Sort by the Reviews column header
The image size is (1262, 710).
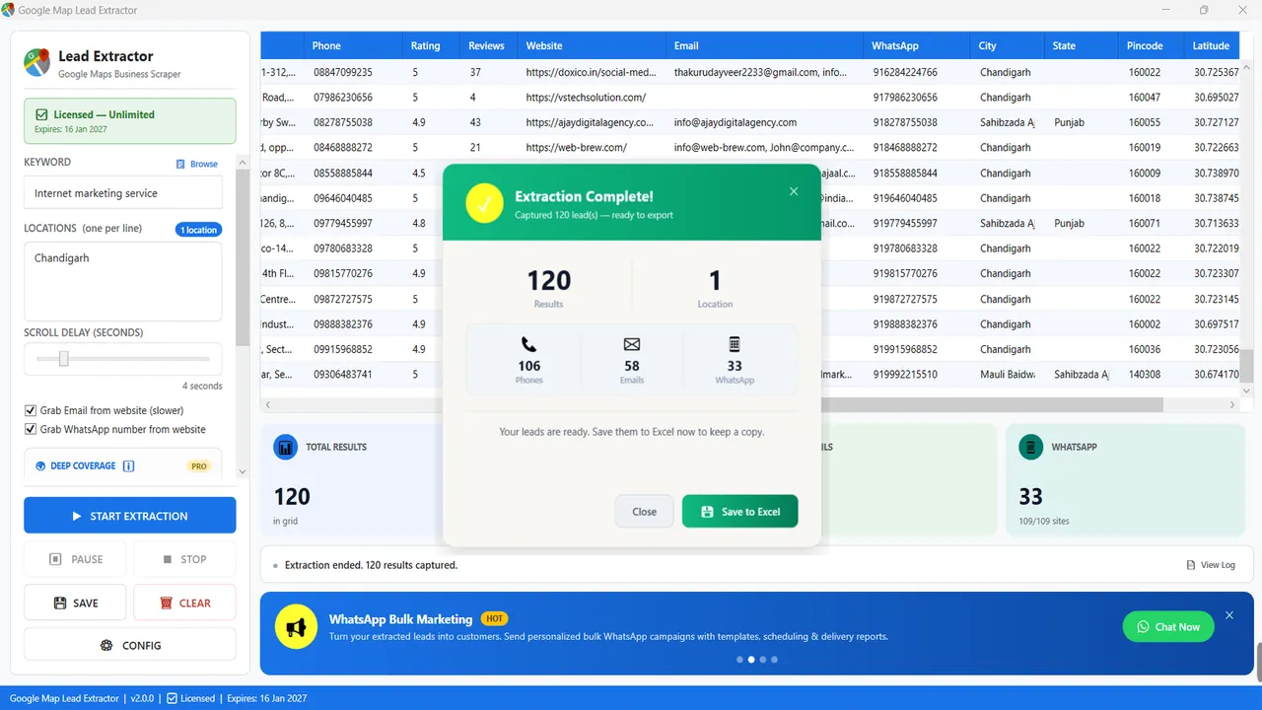coord(486,45)
